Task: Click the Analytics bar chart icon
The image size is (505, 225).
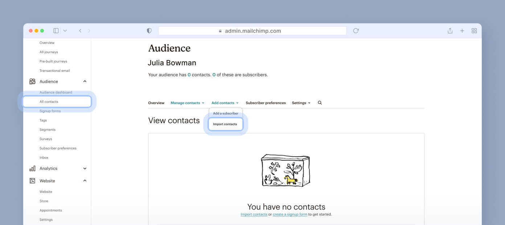Action: pos(32,168)
